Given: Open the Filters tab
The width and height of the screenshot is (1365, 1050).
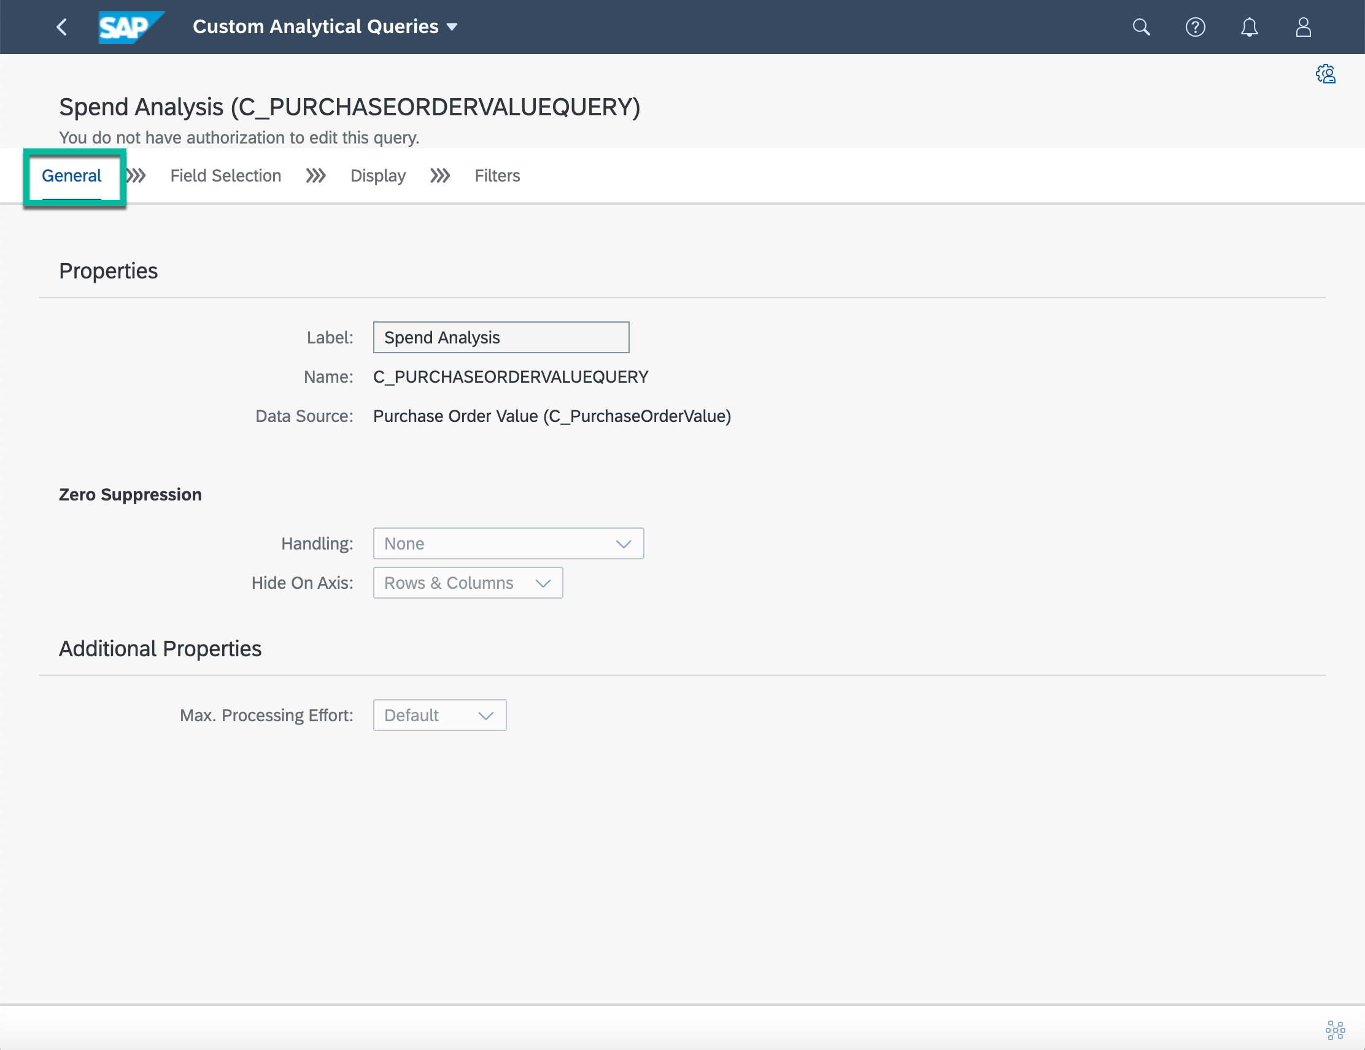Looking at the screenshot, I should pos(497,175).
